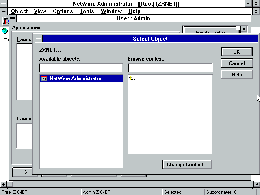Open the Help menu
260x195 pixels.
tap(134, 11)
